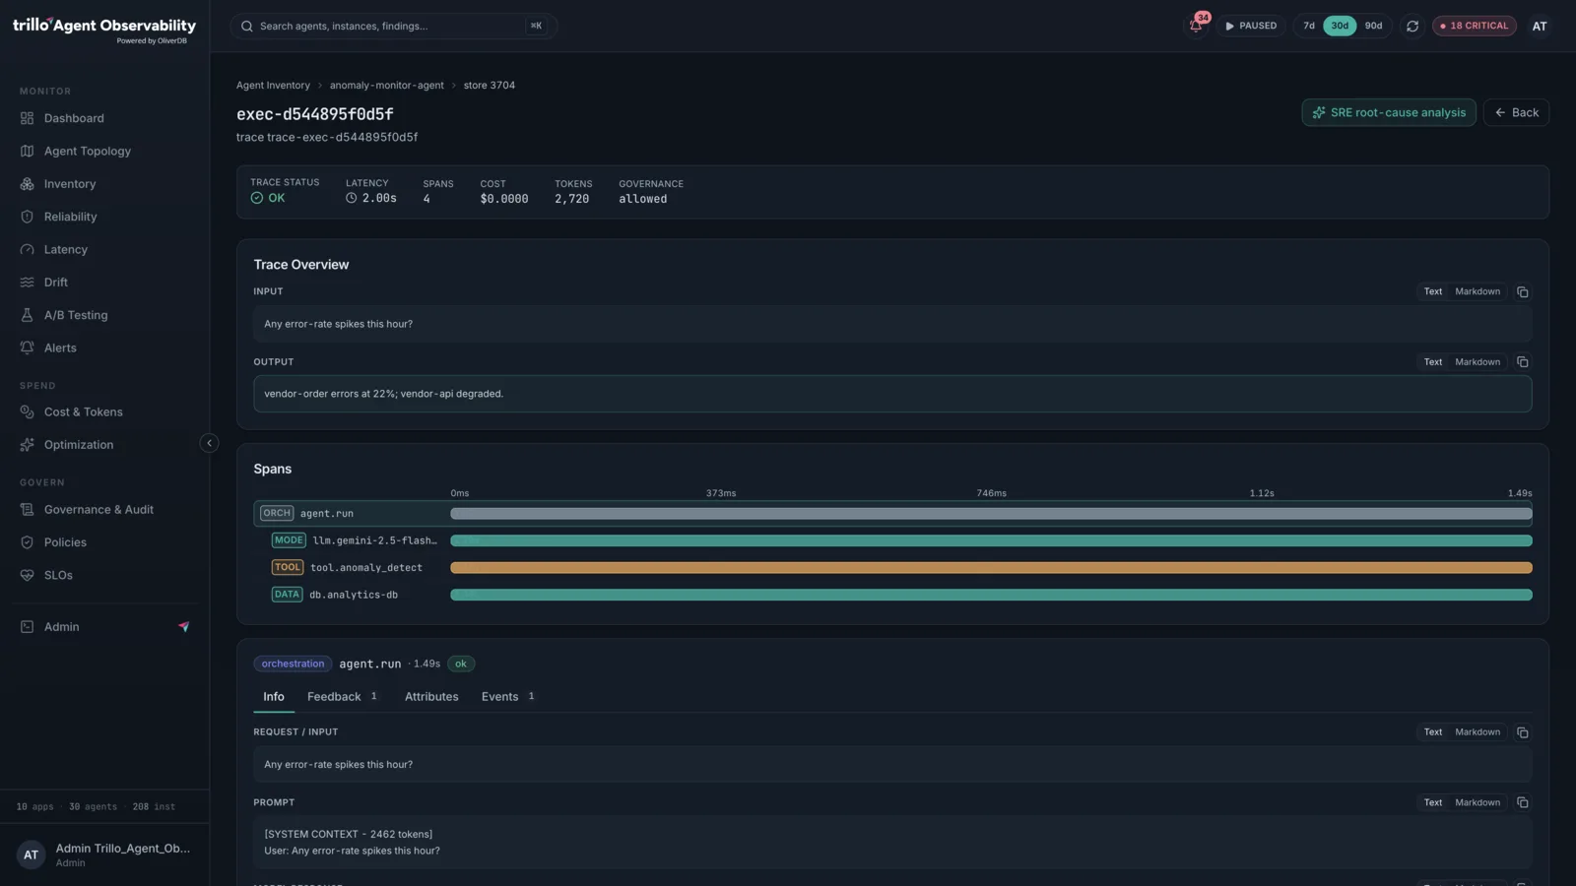Go to Agent Inventory breadcrumb
The image size is (1576, 886).
click(273, 86)
